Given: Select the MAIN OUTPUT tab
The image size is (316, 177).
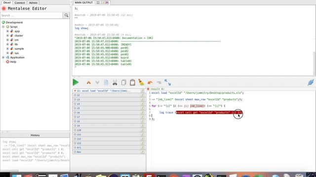Looking at the screenshot, I should 83,2.
